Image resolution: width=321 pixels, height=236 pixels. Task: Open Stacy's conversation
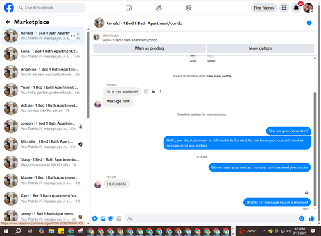coord(43,162)
